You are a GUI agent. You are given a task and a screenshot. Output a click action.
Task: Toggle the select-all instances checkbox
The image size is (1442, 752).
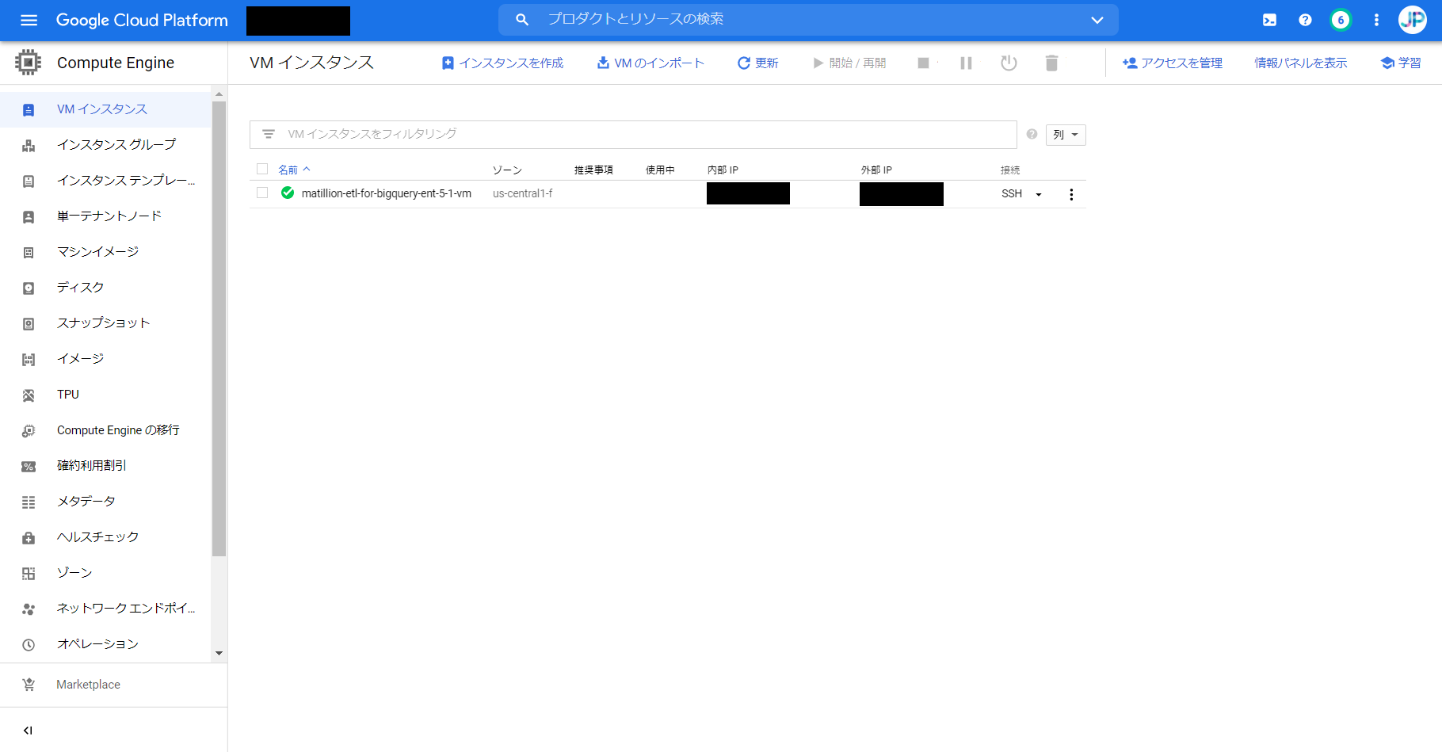point(262,169)
